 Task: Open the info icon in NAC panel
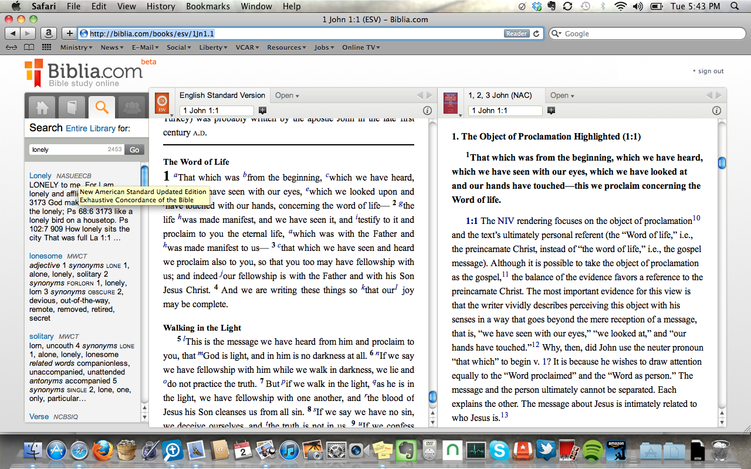716,110
